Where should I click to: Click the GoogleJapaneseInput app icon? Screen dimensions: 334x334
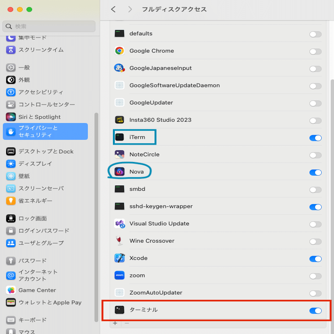[x=119, y=68]
